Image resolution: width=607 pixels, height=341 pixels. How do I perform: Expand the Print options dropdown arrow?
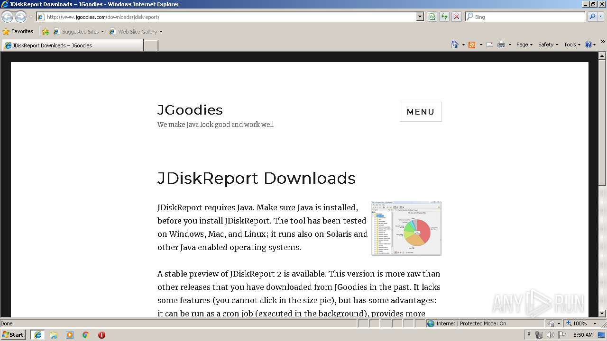click(510, 45)
